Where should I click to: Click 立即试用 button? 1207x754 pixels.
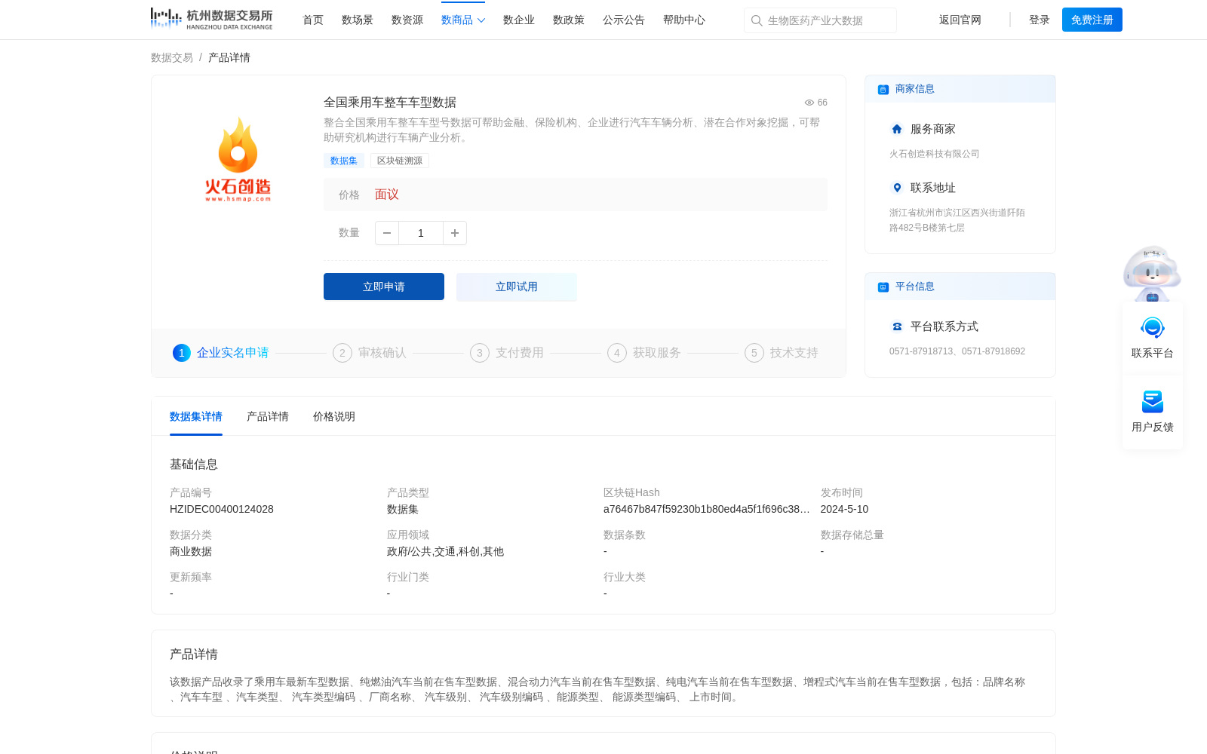[x=517, y=287]
